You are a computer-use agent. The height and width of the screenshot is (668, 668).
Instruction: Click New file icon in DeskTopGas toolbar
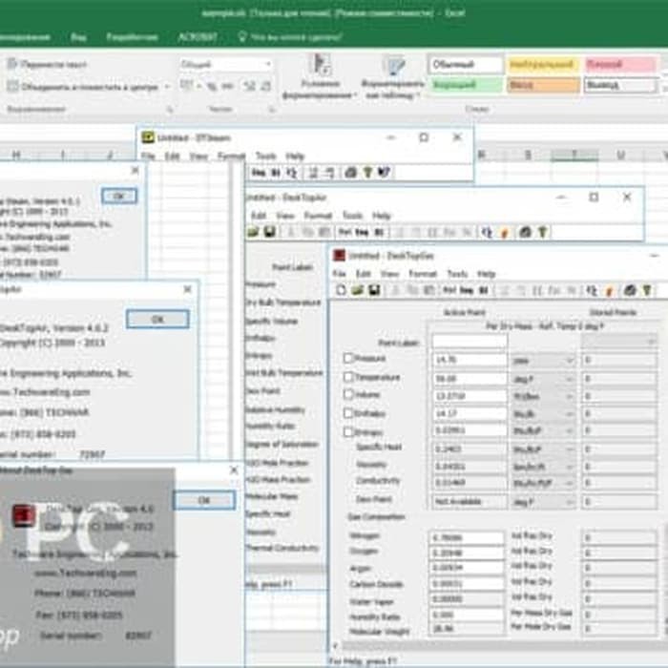click(x=339, y=290)
